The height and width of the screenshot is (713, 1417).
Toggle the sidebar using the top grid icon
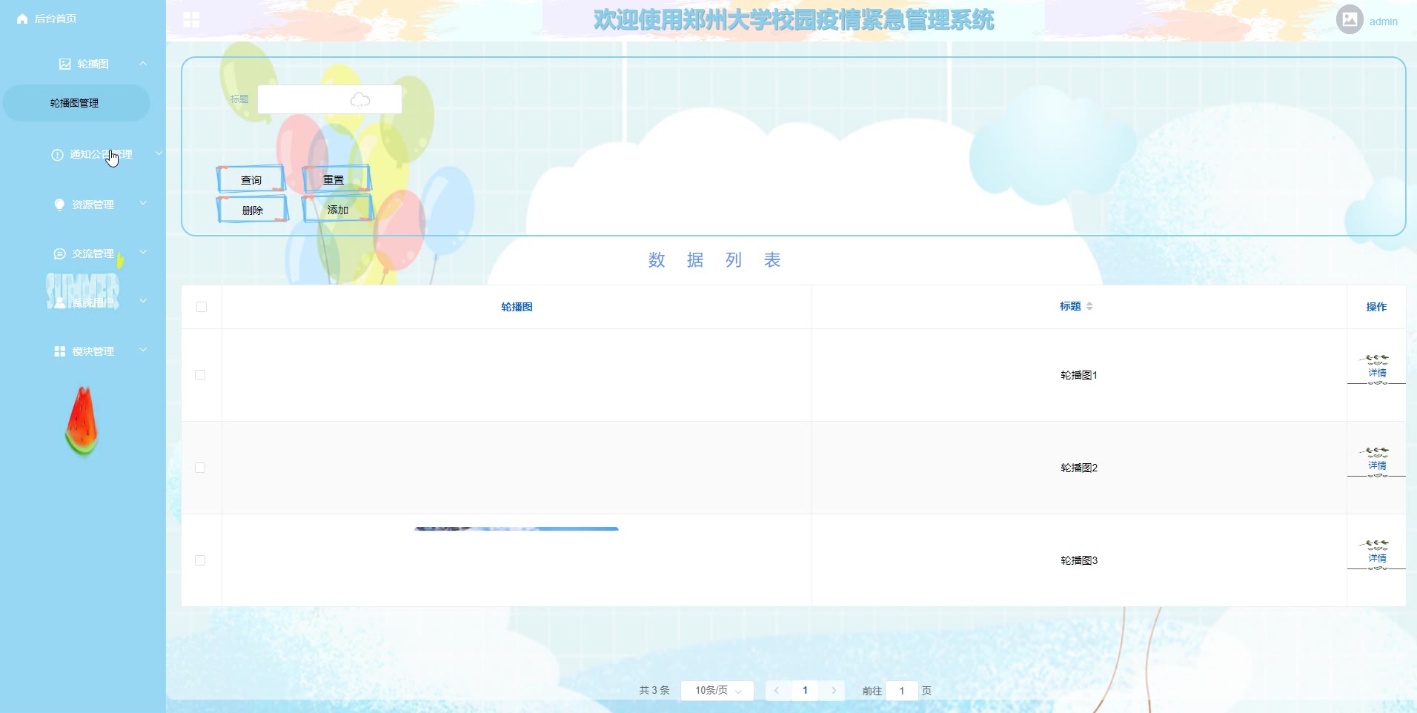(x=191, y=20)
